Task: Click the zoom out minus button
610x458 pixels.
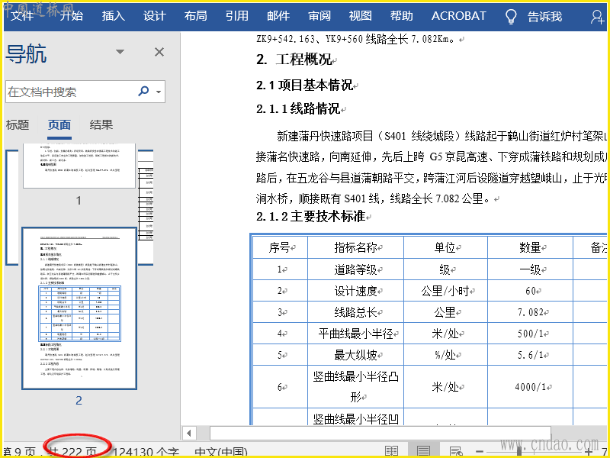Action: tap(480, 452)
